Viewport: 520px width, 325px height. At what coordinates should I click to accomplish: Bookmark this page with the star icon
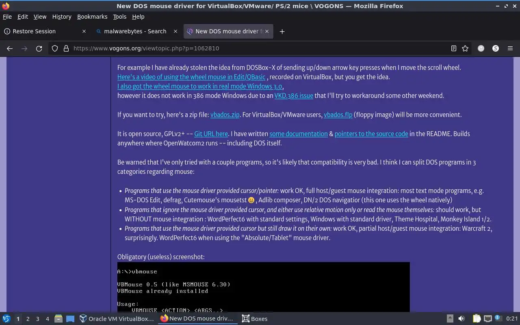click(465, 48)
